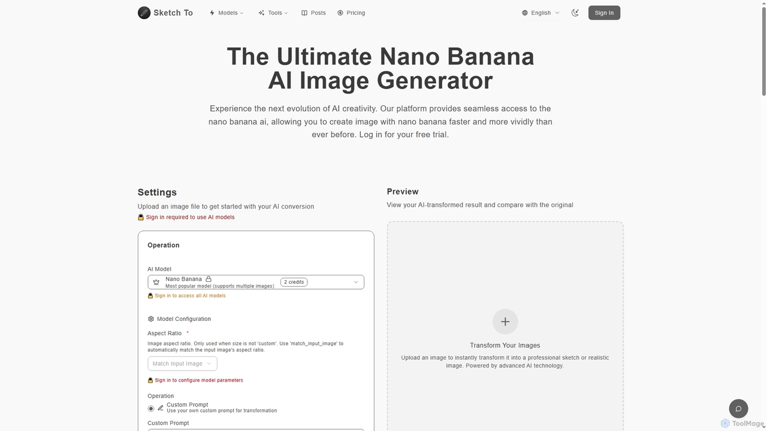This screenshot has height=431, width=767.
Task: Click the Sign In button
Action: (x=604, y=13)
